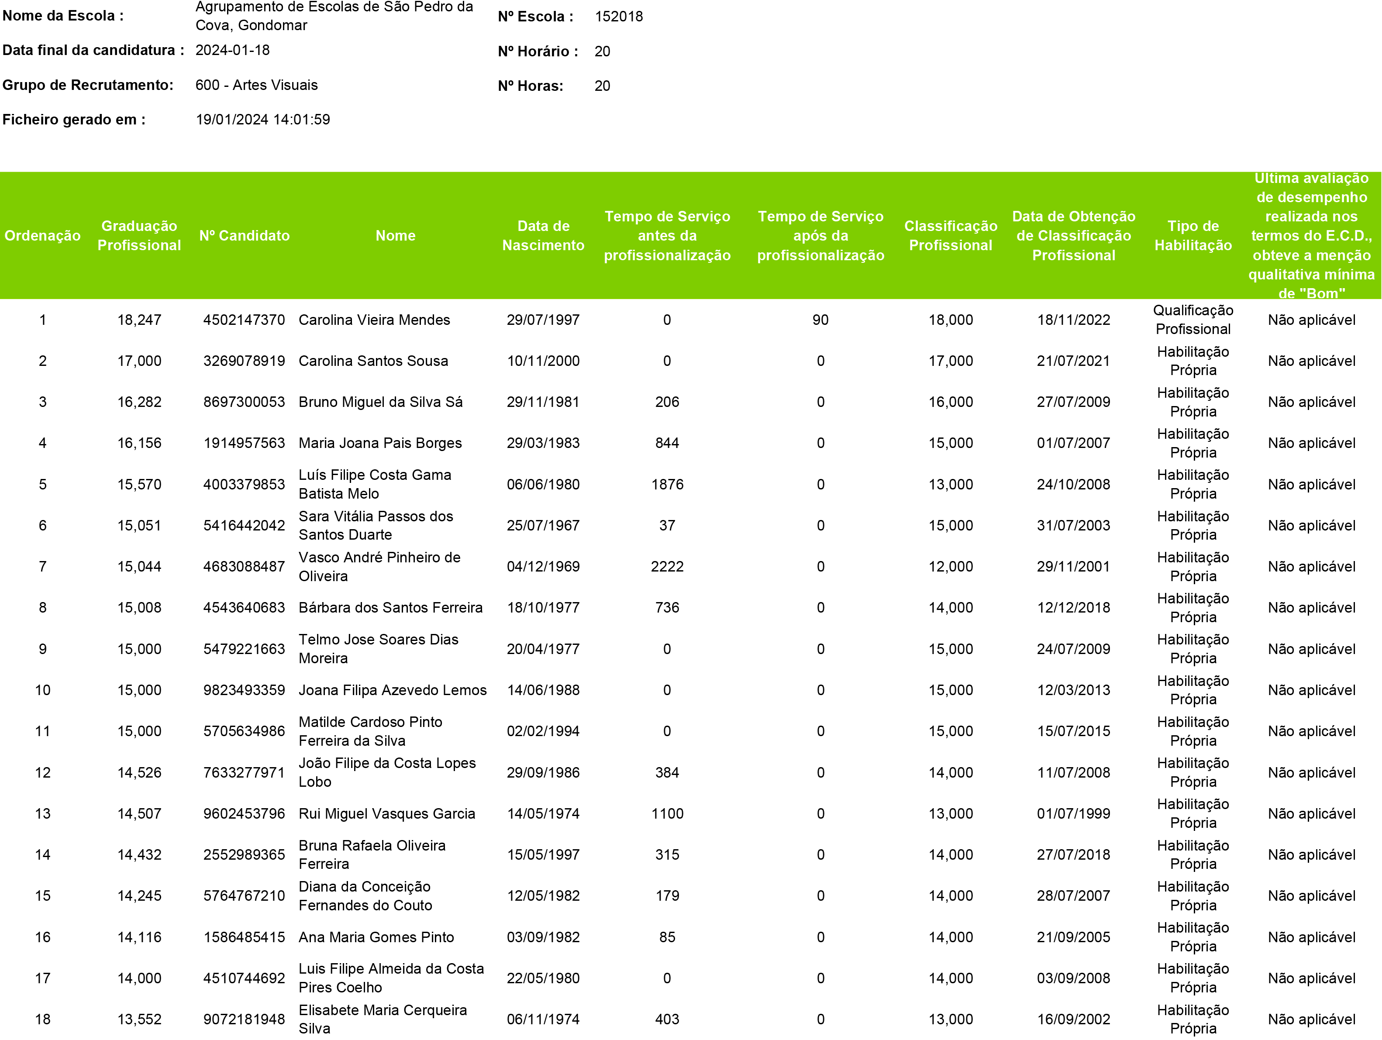The height and width of the screenshot is (1040, 1382).
Task: Click Maria Joana Pais Borges row
Action: coord(380,443)
